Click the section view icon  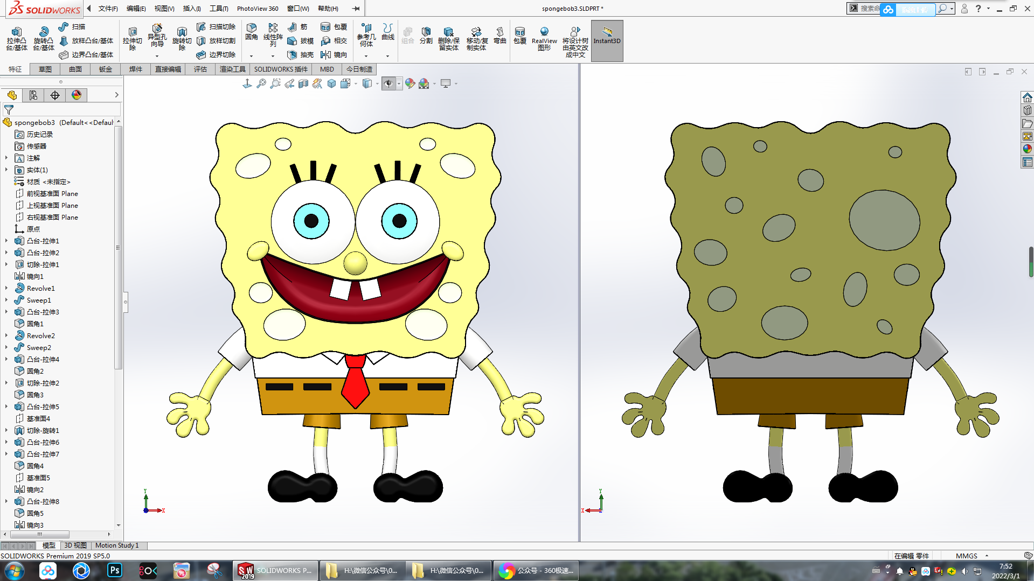tap(303, 83)
